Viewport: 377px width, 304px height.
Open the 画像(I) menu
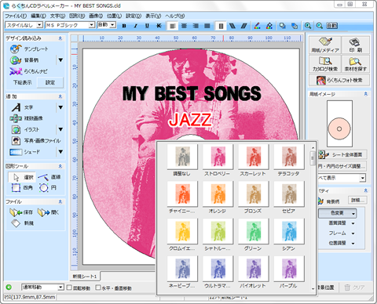coord(96,16)
